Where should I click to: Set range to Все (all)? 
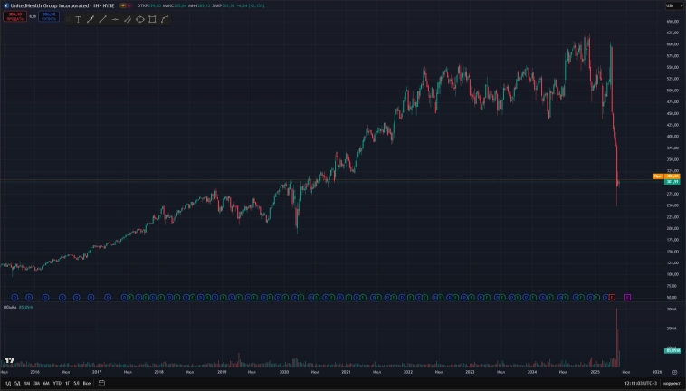(87, 383)
